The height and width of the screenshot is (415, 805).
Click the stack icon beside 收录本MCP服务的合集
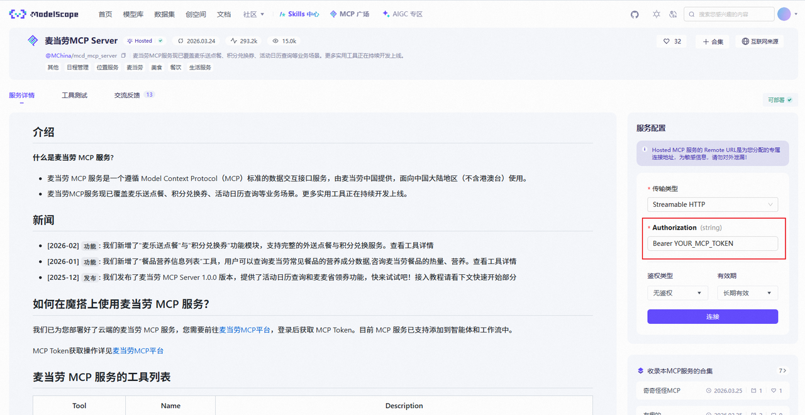tap(641, 371)
